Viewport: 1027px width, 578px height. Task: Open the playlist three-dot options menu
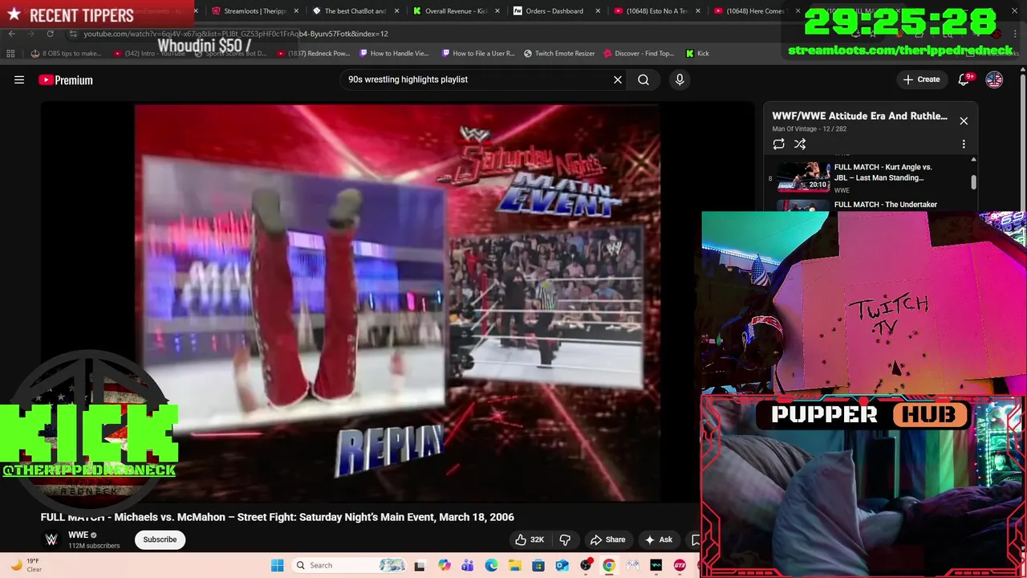tap(964, 144)
